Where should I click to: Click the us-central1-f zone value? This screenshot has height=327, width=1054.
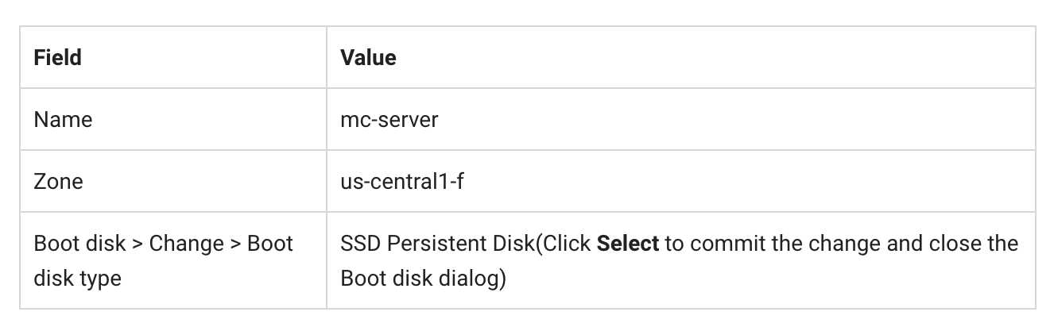(x=402, y=181)
